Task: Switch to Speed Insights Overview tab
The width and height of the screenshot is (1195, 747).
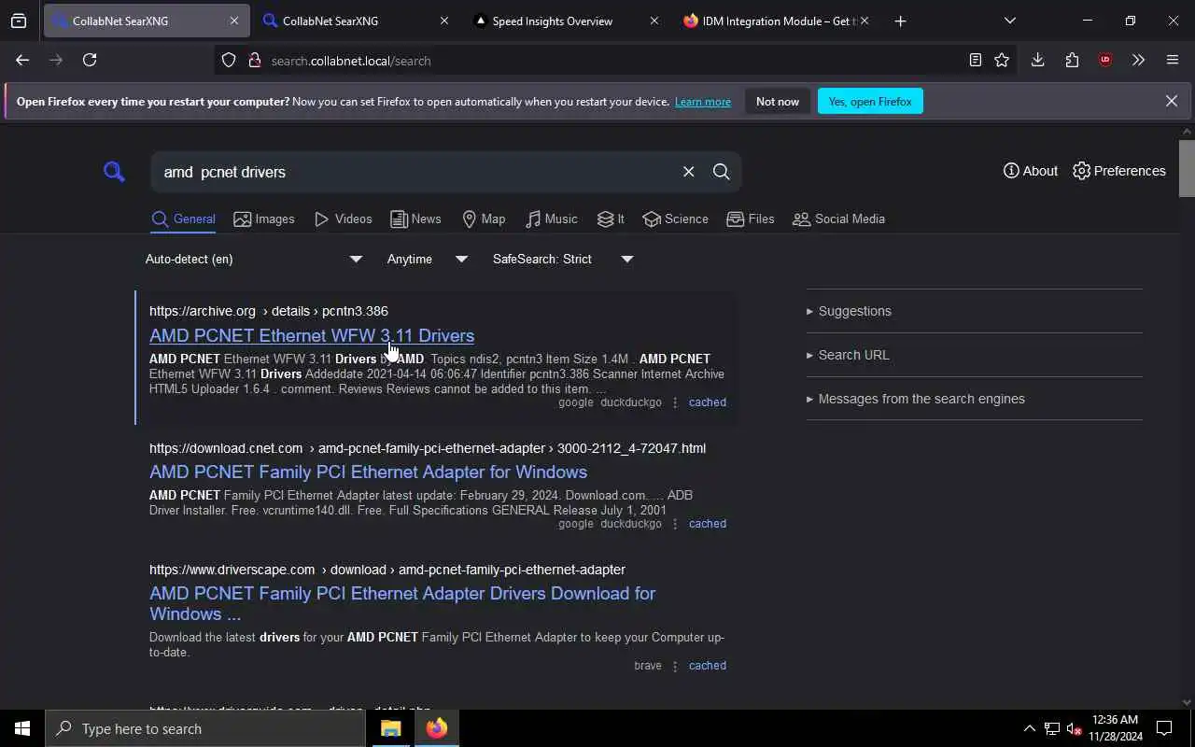Action: click(x=566, y=21)
